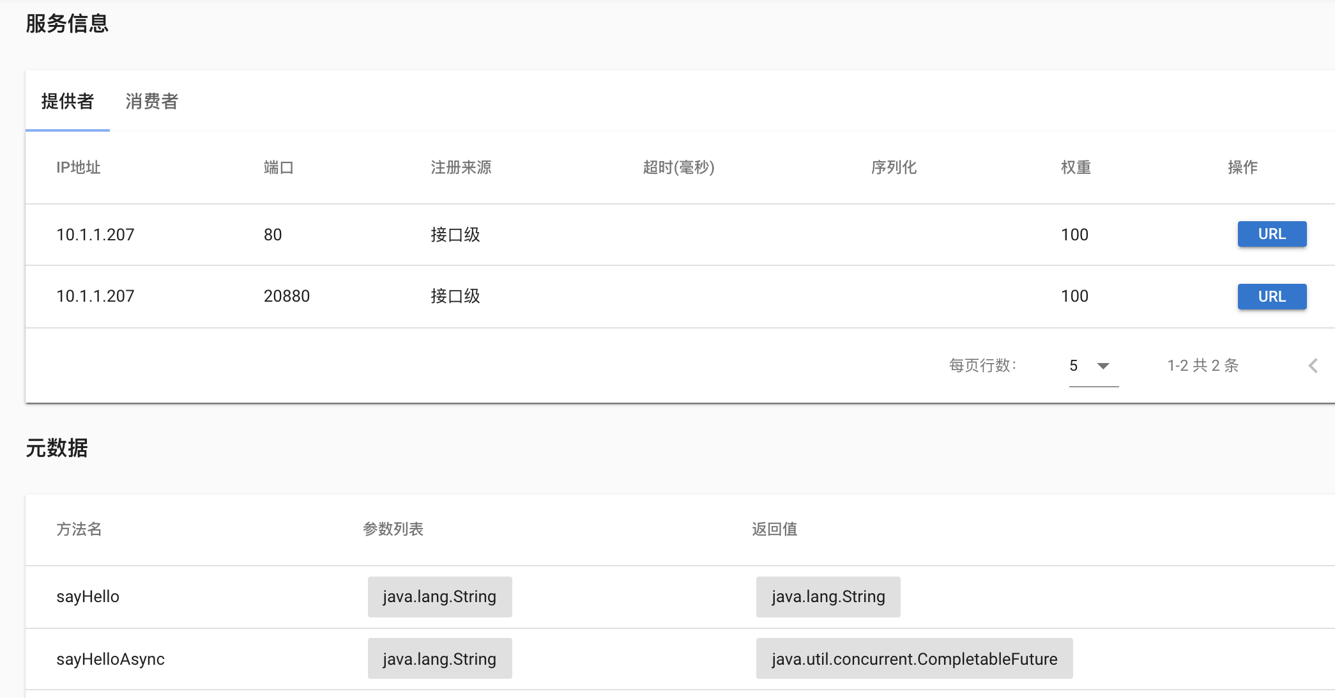Viewport: 1335px width, 698px height.
Task: Click IP 10.1.1.207 in port 20880 row
Action: [95, 296]
